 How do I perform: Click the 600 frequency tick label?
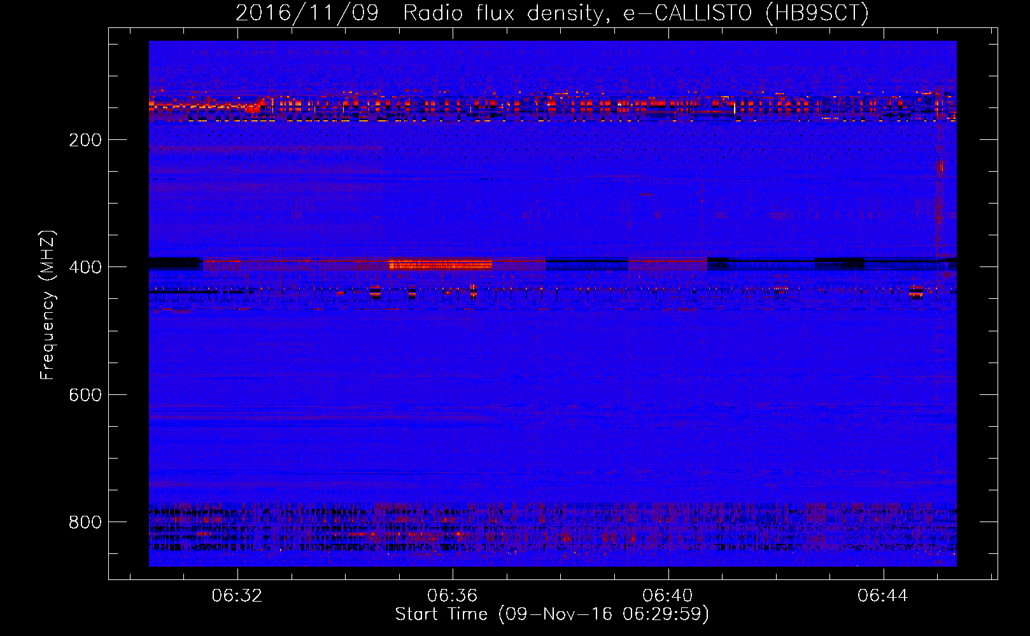(85, 395)
